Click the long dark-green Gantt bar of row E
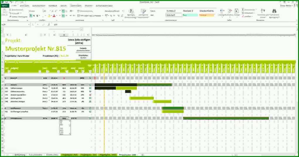 [226, 118]
